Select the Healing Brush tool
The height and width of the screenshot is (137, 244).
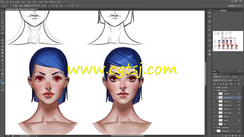pyautogui.click(x=2, y=33)
